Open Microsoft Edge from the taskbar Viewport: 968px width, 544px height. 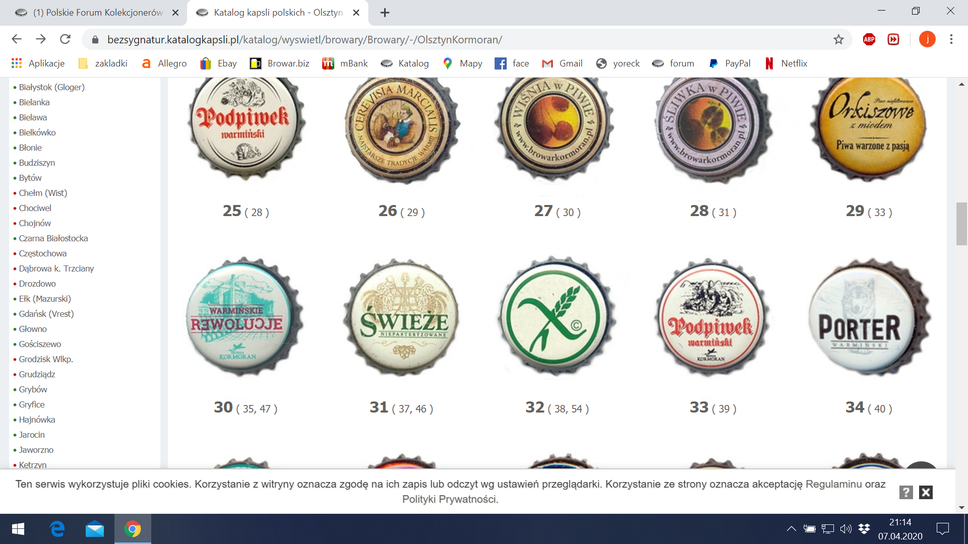pos(57,529)
